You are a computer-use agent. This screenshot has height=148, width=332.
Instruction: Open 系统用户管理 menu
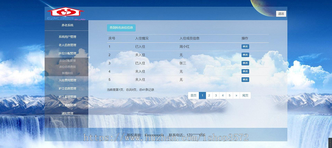[x=68, y=37]
